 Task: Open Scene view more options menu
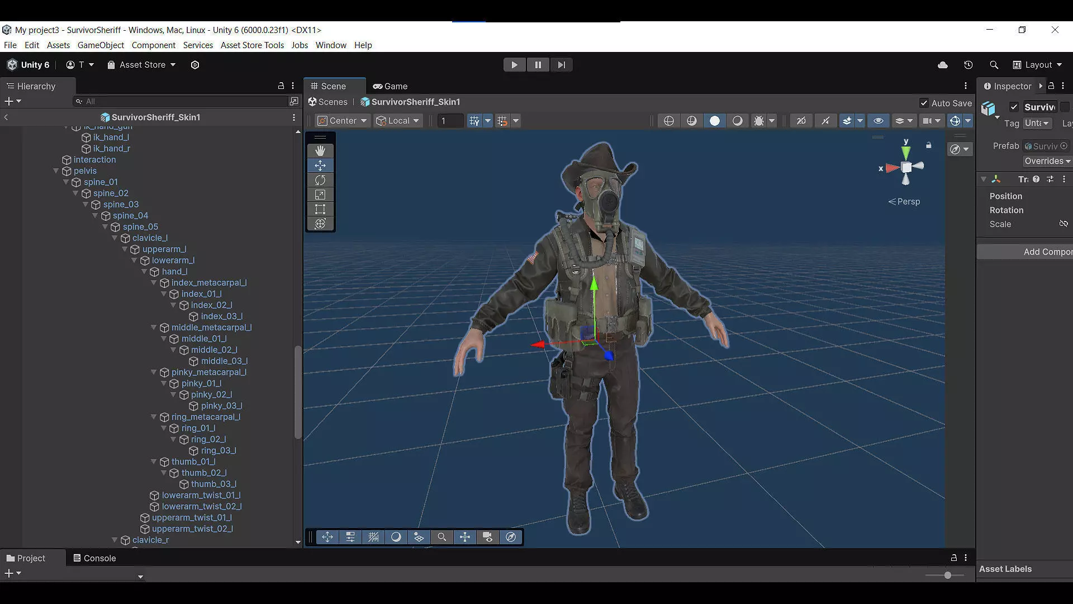966,86
